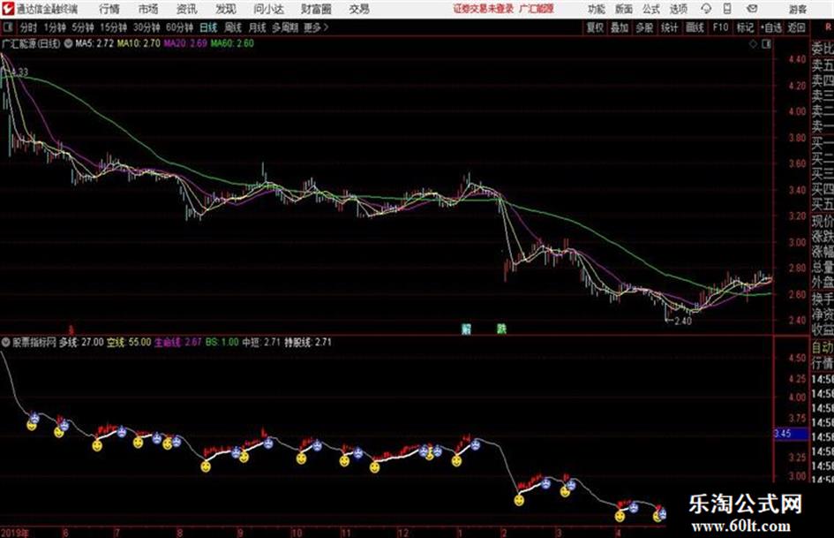Click the Tongdaxin red logo icon
This screenshot has height=538, width=834.
(8, 9)
